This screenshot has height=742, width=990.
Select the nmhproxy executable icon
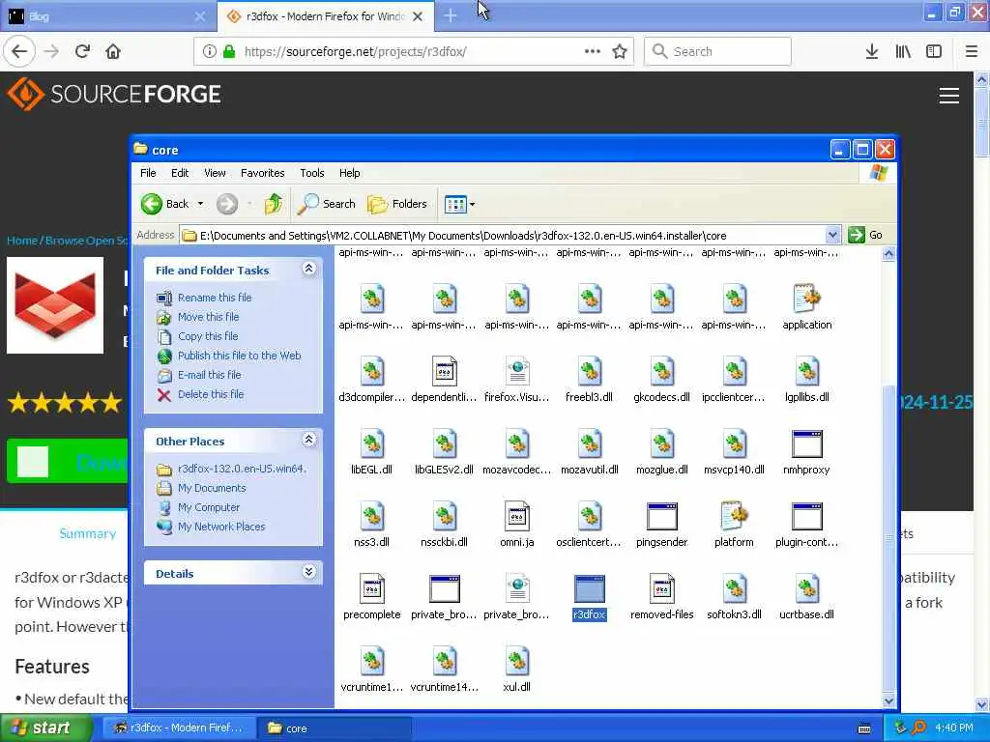click(807, 443)
